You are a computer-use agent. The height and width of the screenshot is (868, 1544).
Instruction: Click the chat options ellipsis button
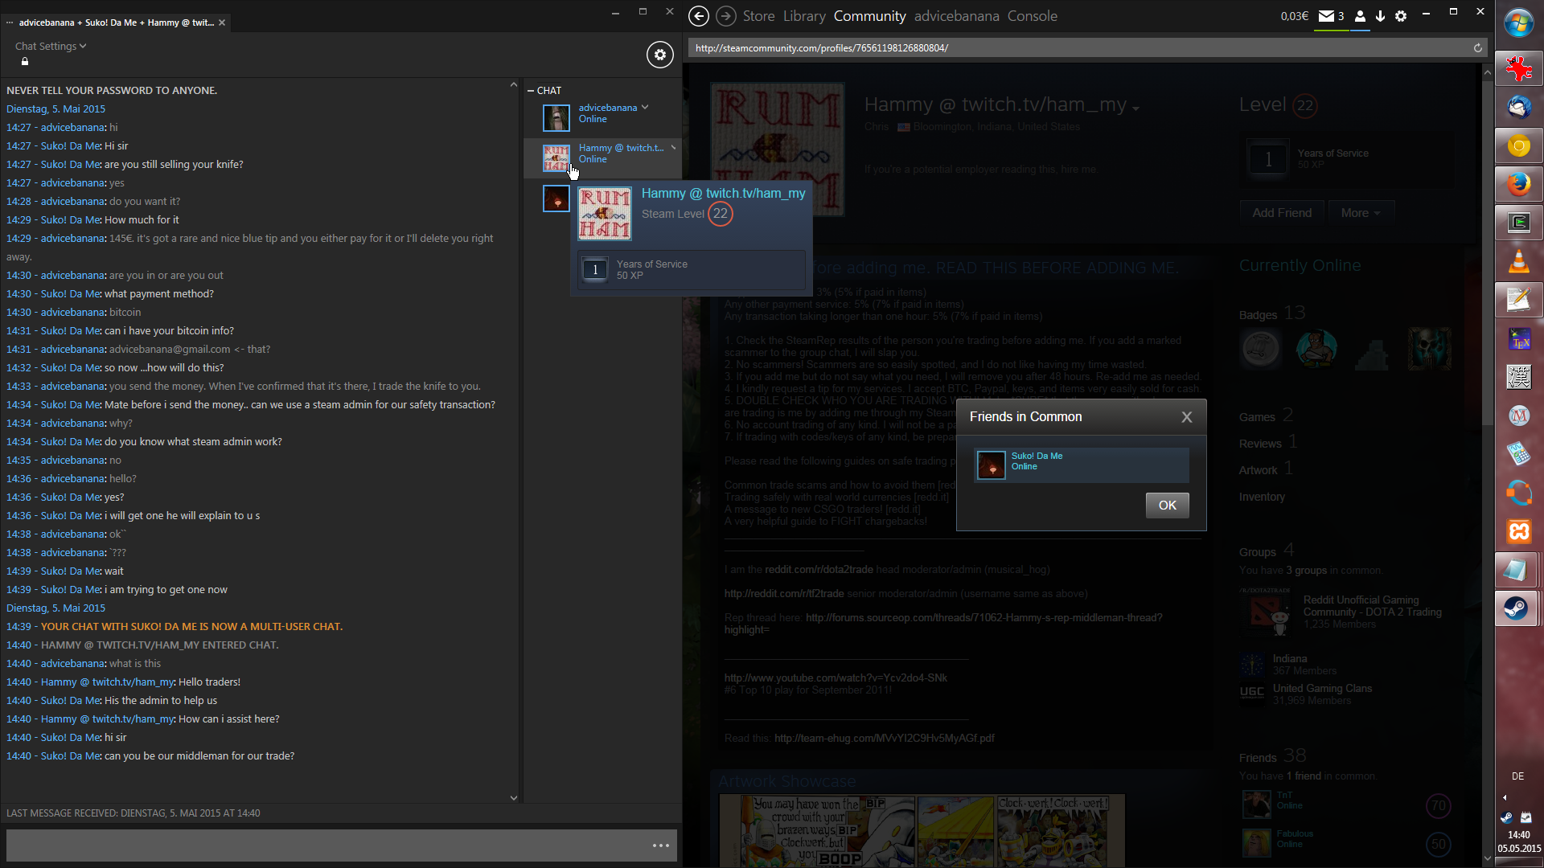click(x=660, y=845)
